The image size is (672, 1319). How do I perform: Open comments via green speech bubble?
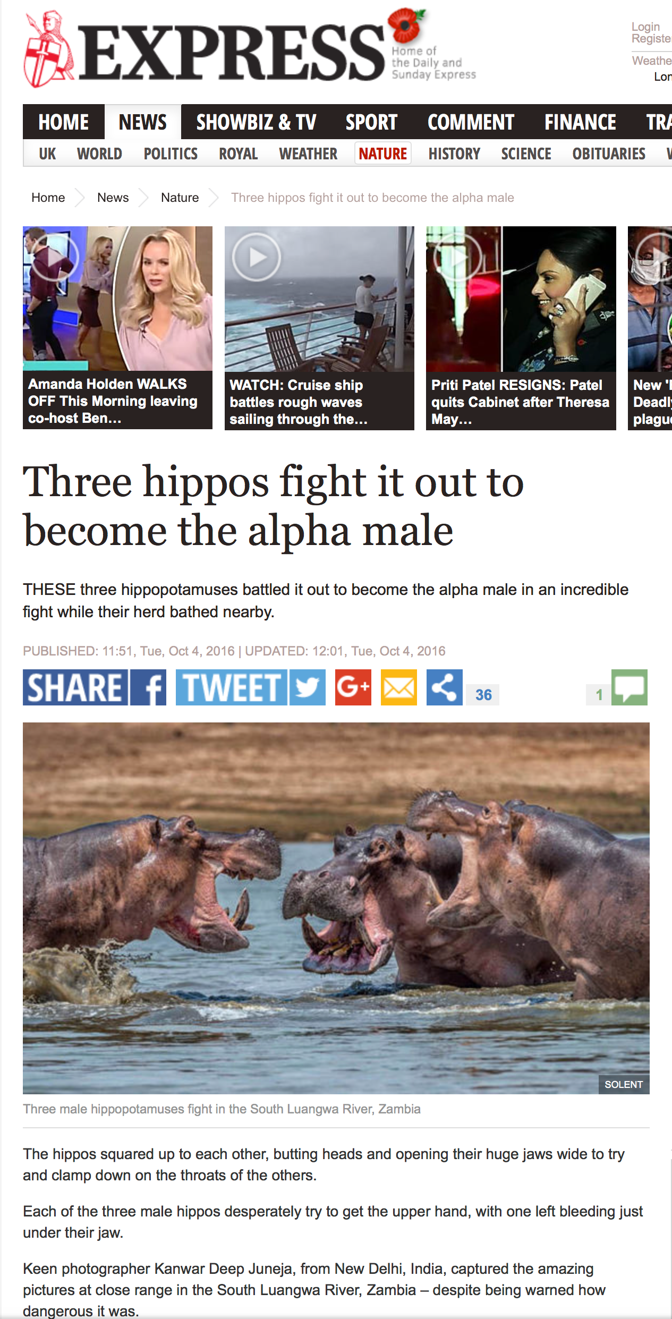point(630,687)
